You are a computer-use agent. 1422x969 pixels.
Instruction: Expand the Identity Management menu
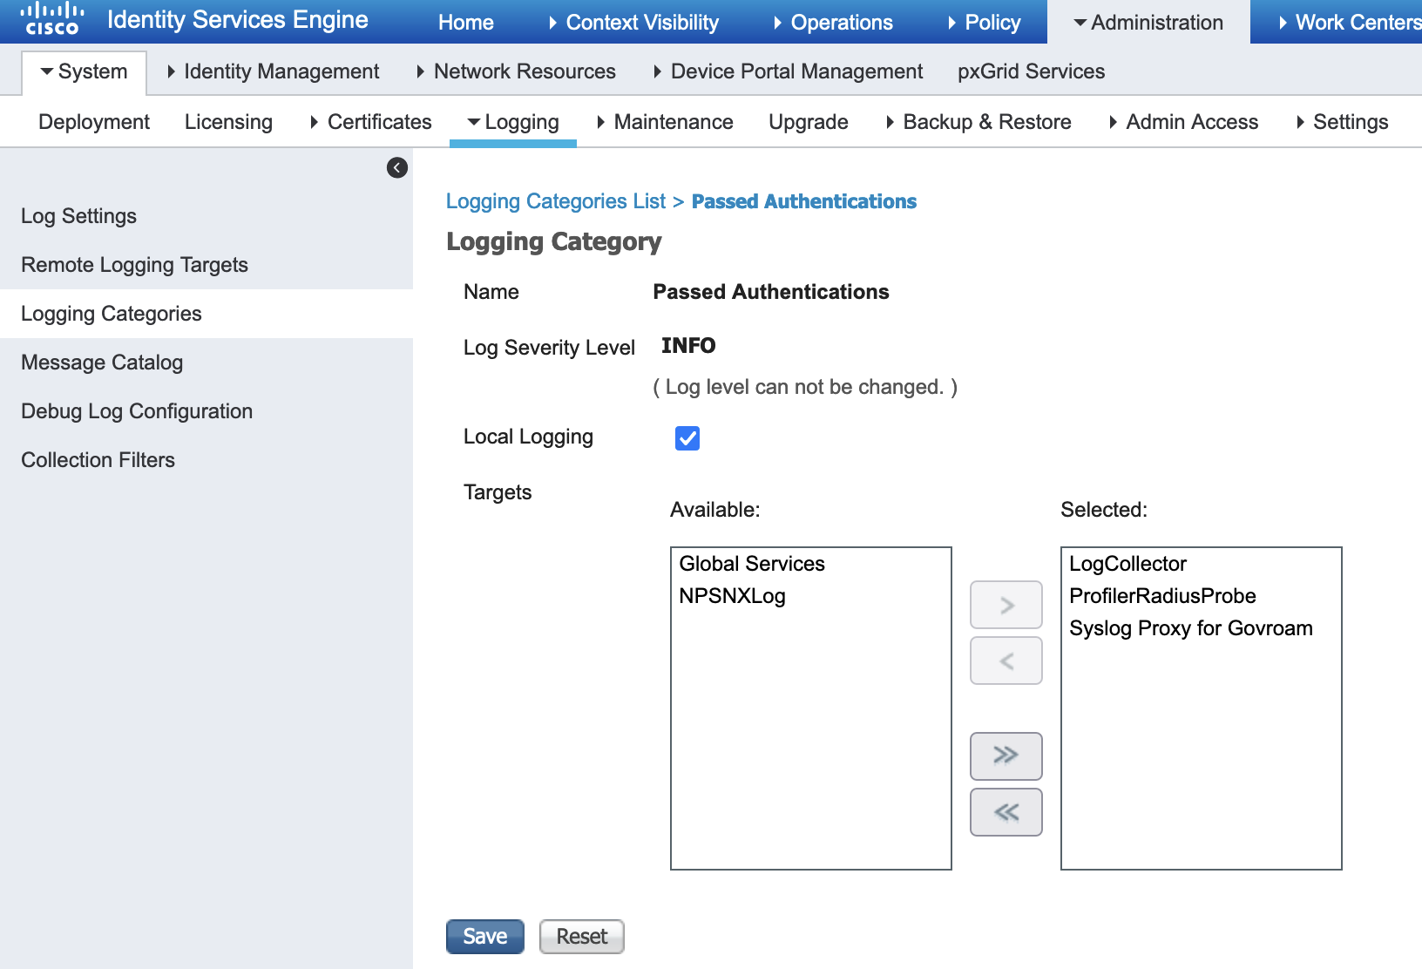[274, 71]
